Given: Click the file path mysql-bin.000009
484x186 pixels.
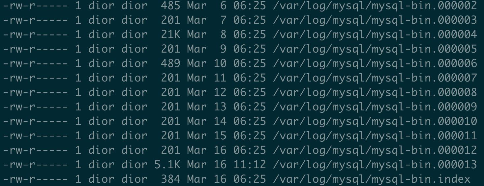Looking at the screenshot, I should click(x=375, y=107).
